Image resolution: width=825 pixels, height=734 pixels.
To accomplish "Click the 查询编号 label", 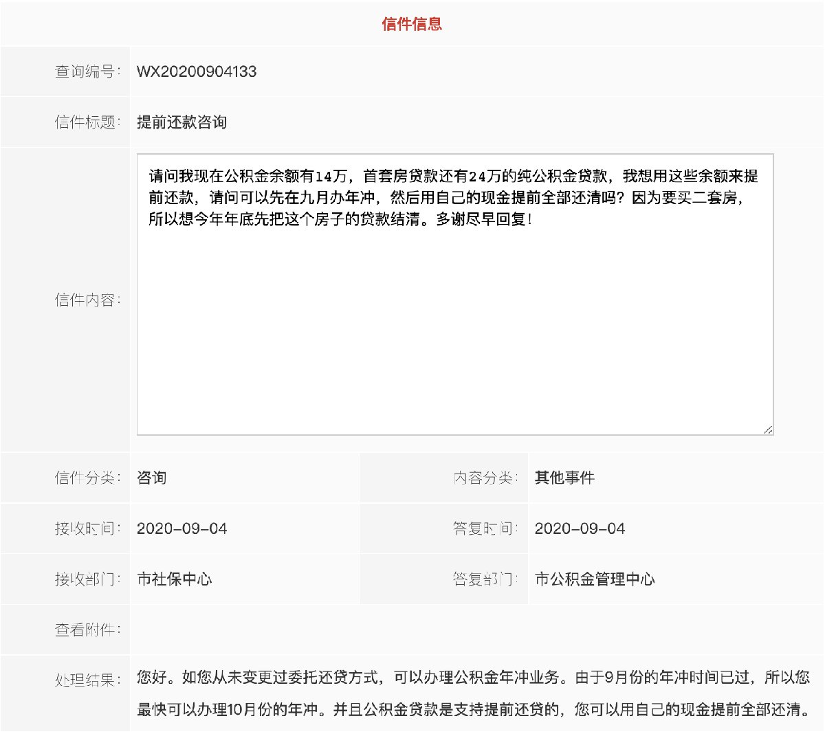I will point(87,71).
